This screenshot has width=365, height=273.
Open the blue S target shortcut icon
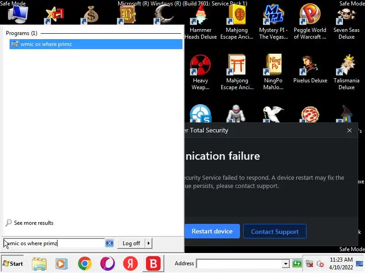coord(200,113)
